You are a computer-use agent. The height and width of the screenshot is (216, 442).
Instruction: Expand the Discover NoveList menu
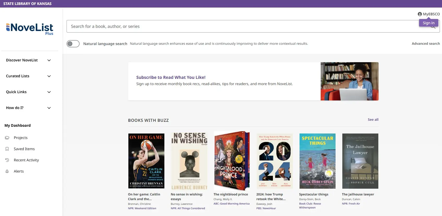pyautogui.click(x=29, y=60)
